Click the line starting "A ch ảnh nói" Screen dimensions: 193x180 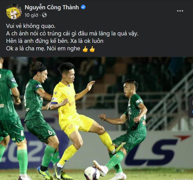[x=72, y=33]
